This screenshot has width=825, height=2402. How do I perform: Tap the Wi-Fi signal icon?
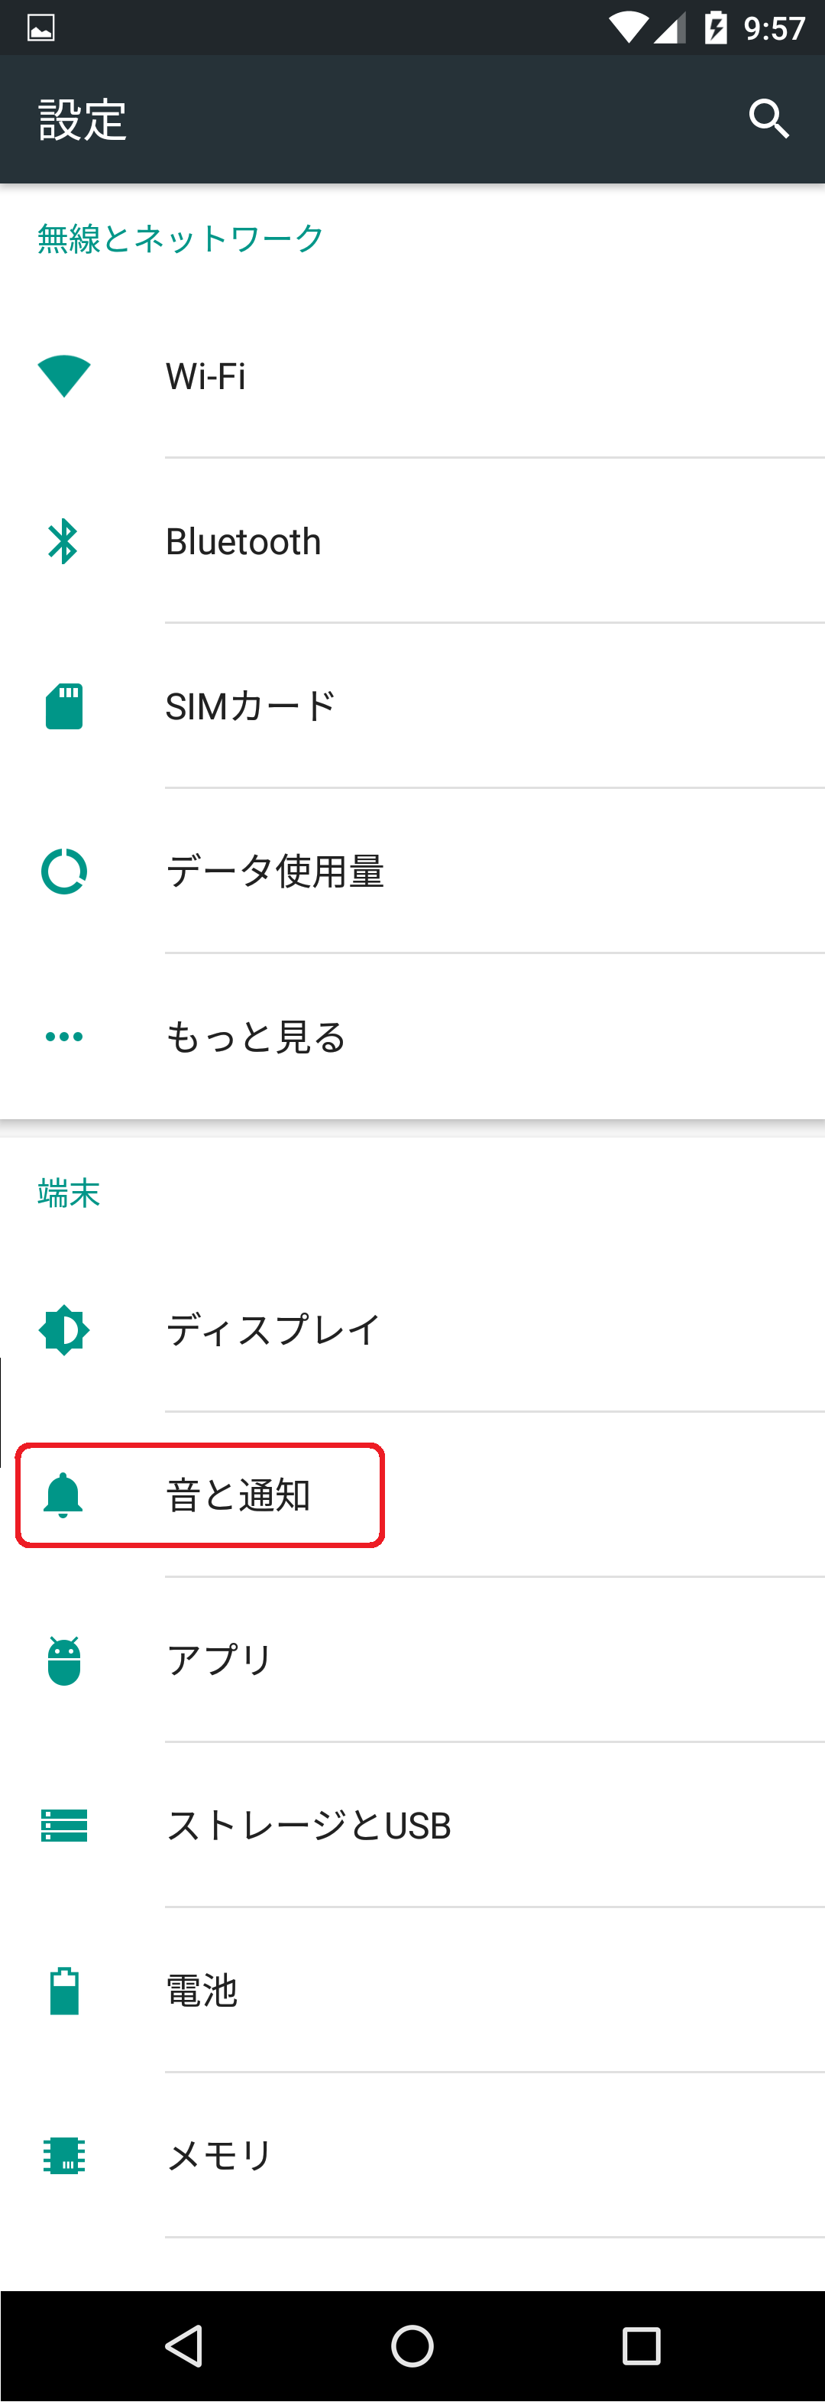63,376
